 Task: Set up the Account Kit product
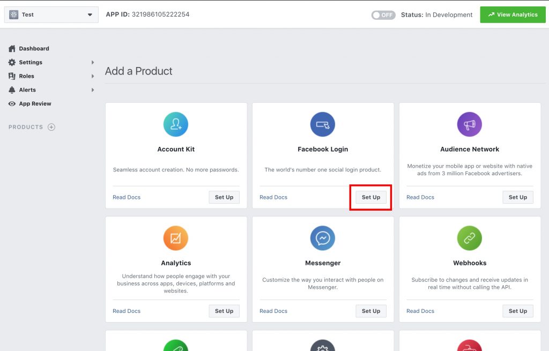pyautogui.click(x=224, y=197)
